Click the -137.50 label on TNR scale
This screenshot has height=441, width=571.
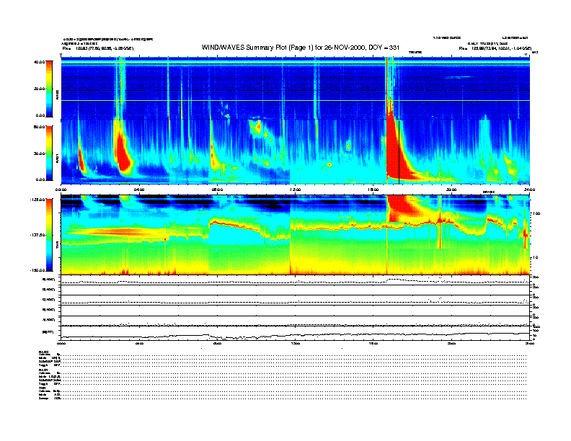click(37, 235)
